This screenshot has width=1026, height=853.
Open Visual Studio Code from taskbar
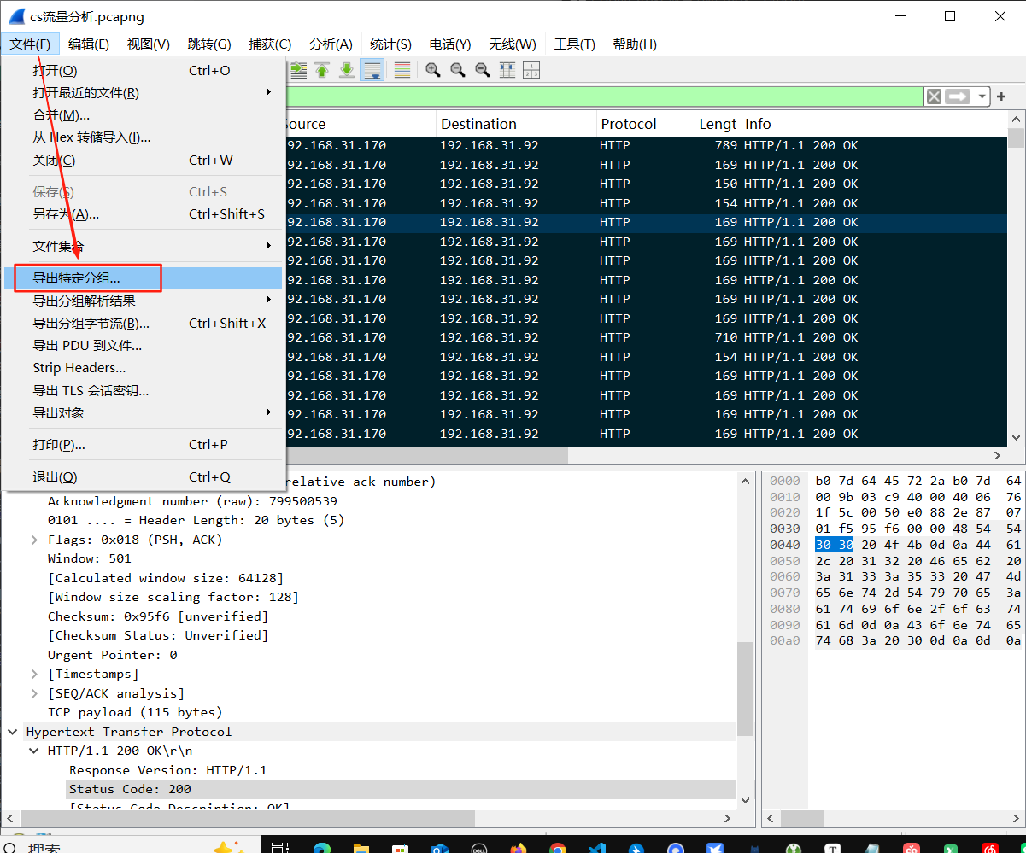coord(597,849)
